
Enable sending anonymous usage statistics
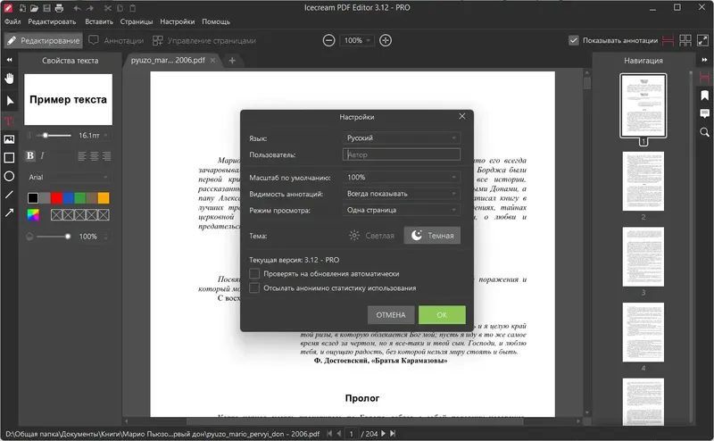coord(254,288)
